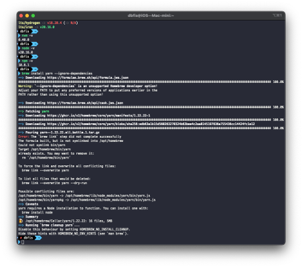Click the 'Summary' heading

coord(31,217)
